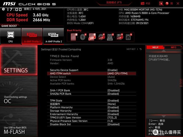The image size is (183, 137).
Task: Click the MSI Click BIOS 5 logo
Action: click(x=29, y=4)
